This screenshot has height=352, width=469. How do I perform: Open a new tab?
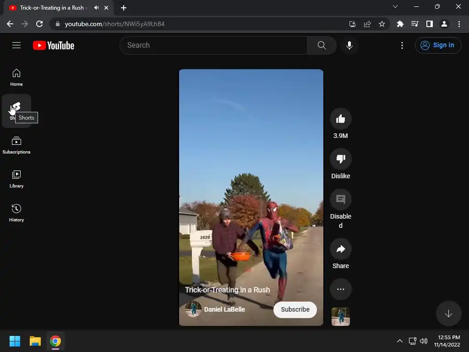124,8
